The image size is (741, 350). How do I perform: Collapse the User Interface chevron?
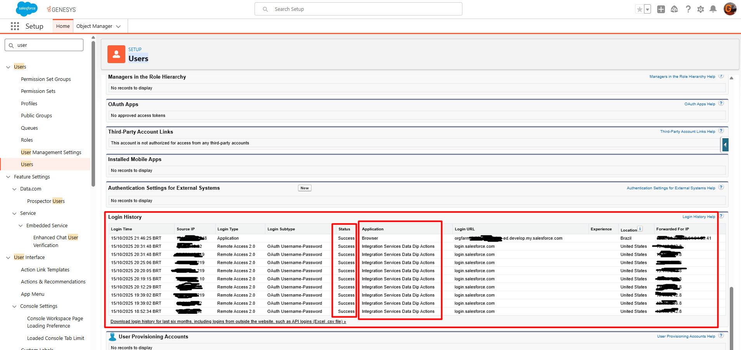[x=8, y=257]
